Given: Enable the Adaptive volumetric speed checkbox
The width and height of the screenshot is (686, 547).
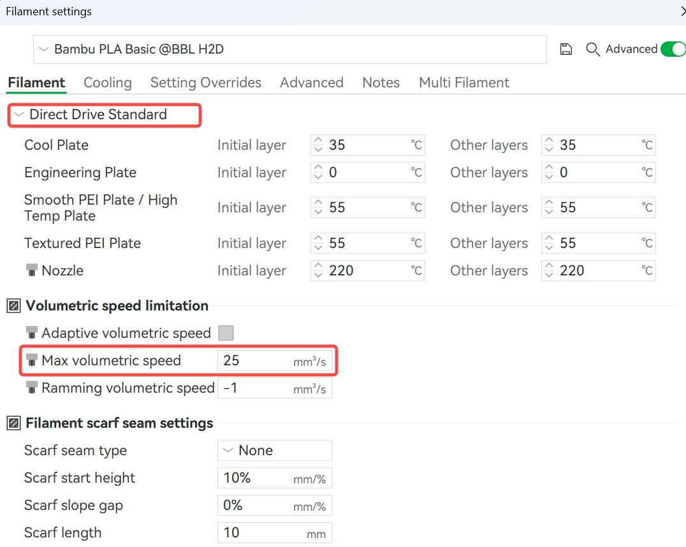Looking at the screenshot, I should click(226, 333).
